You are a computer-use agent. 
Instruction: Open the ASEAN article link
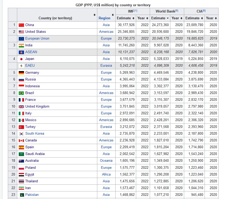pyautogui.click(x=31, y=52)
